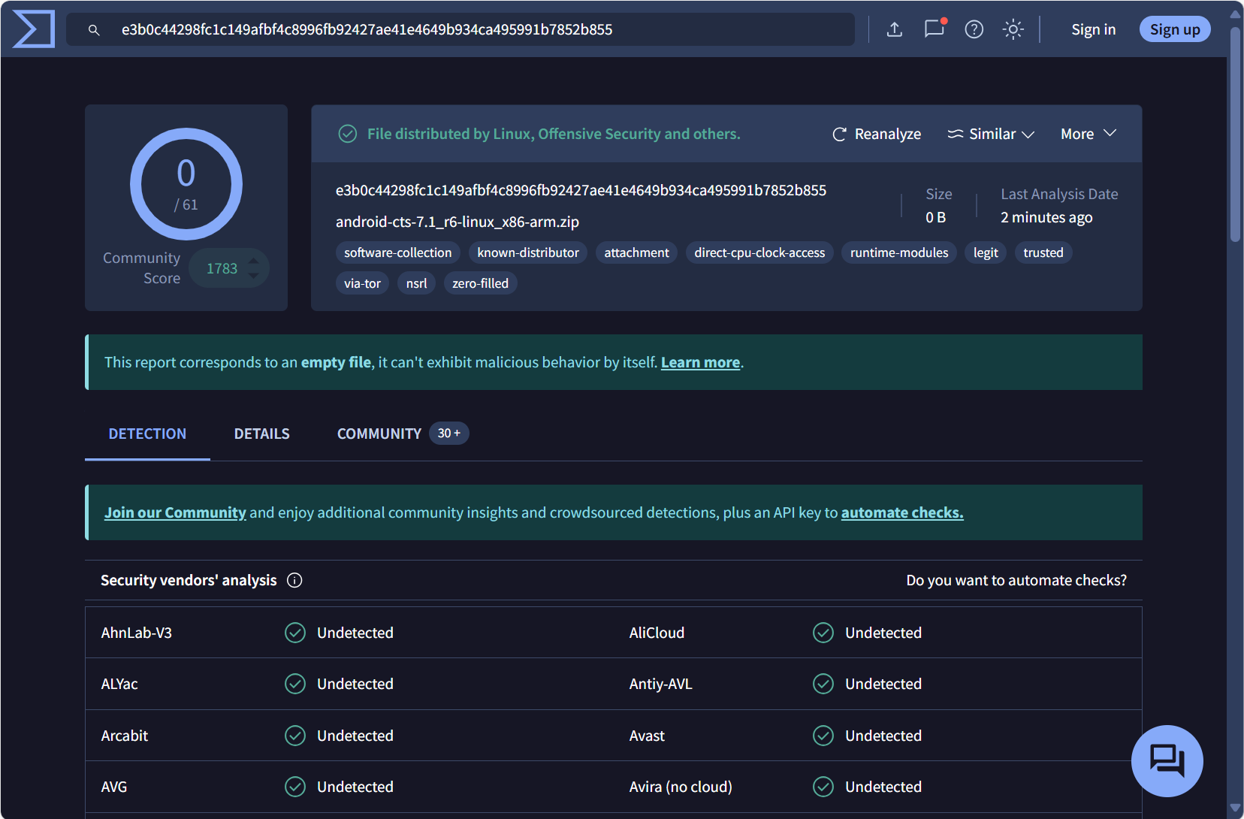1244x819 pixels.
Task: Click 'Do you want to automate checks?'
Action: pyautogui.click(x=1016, y=580)
